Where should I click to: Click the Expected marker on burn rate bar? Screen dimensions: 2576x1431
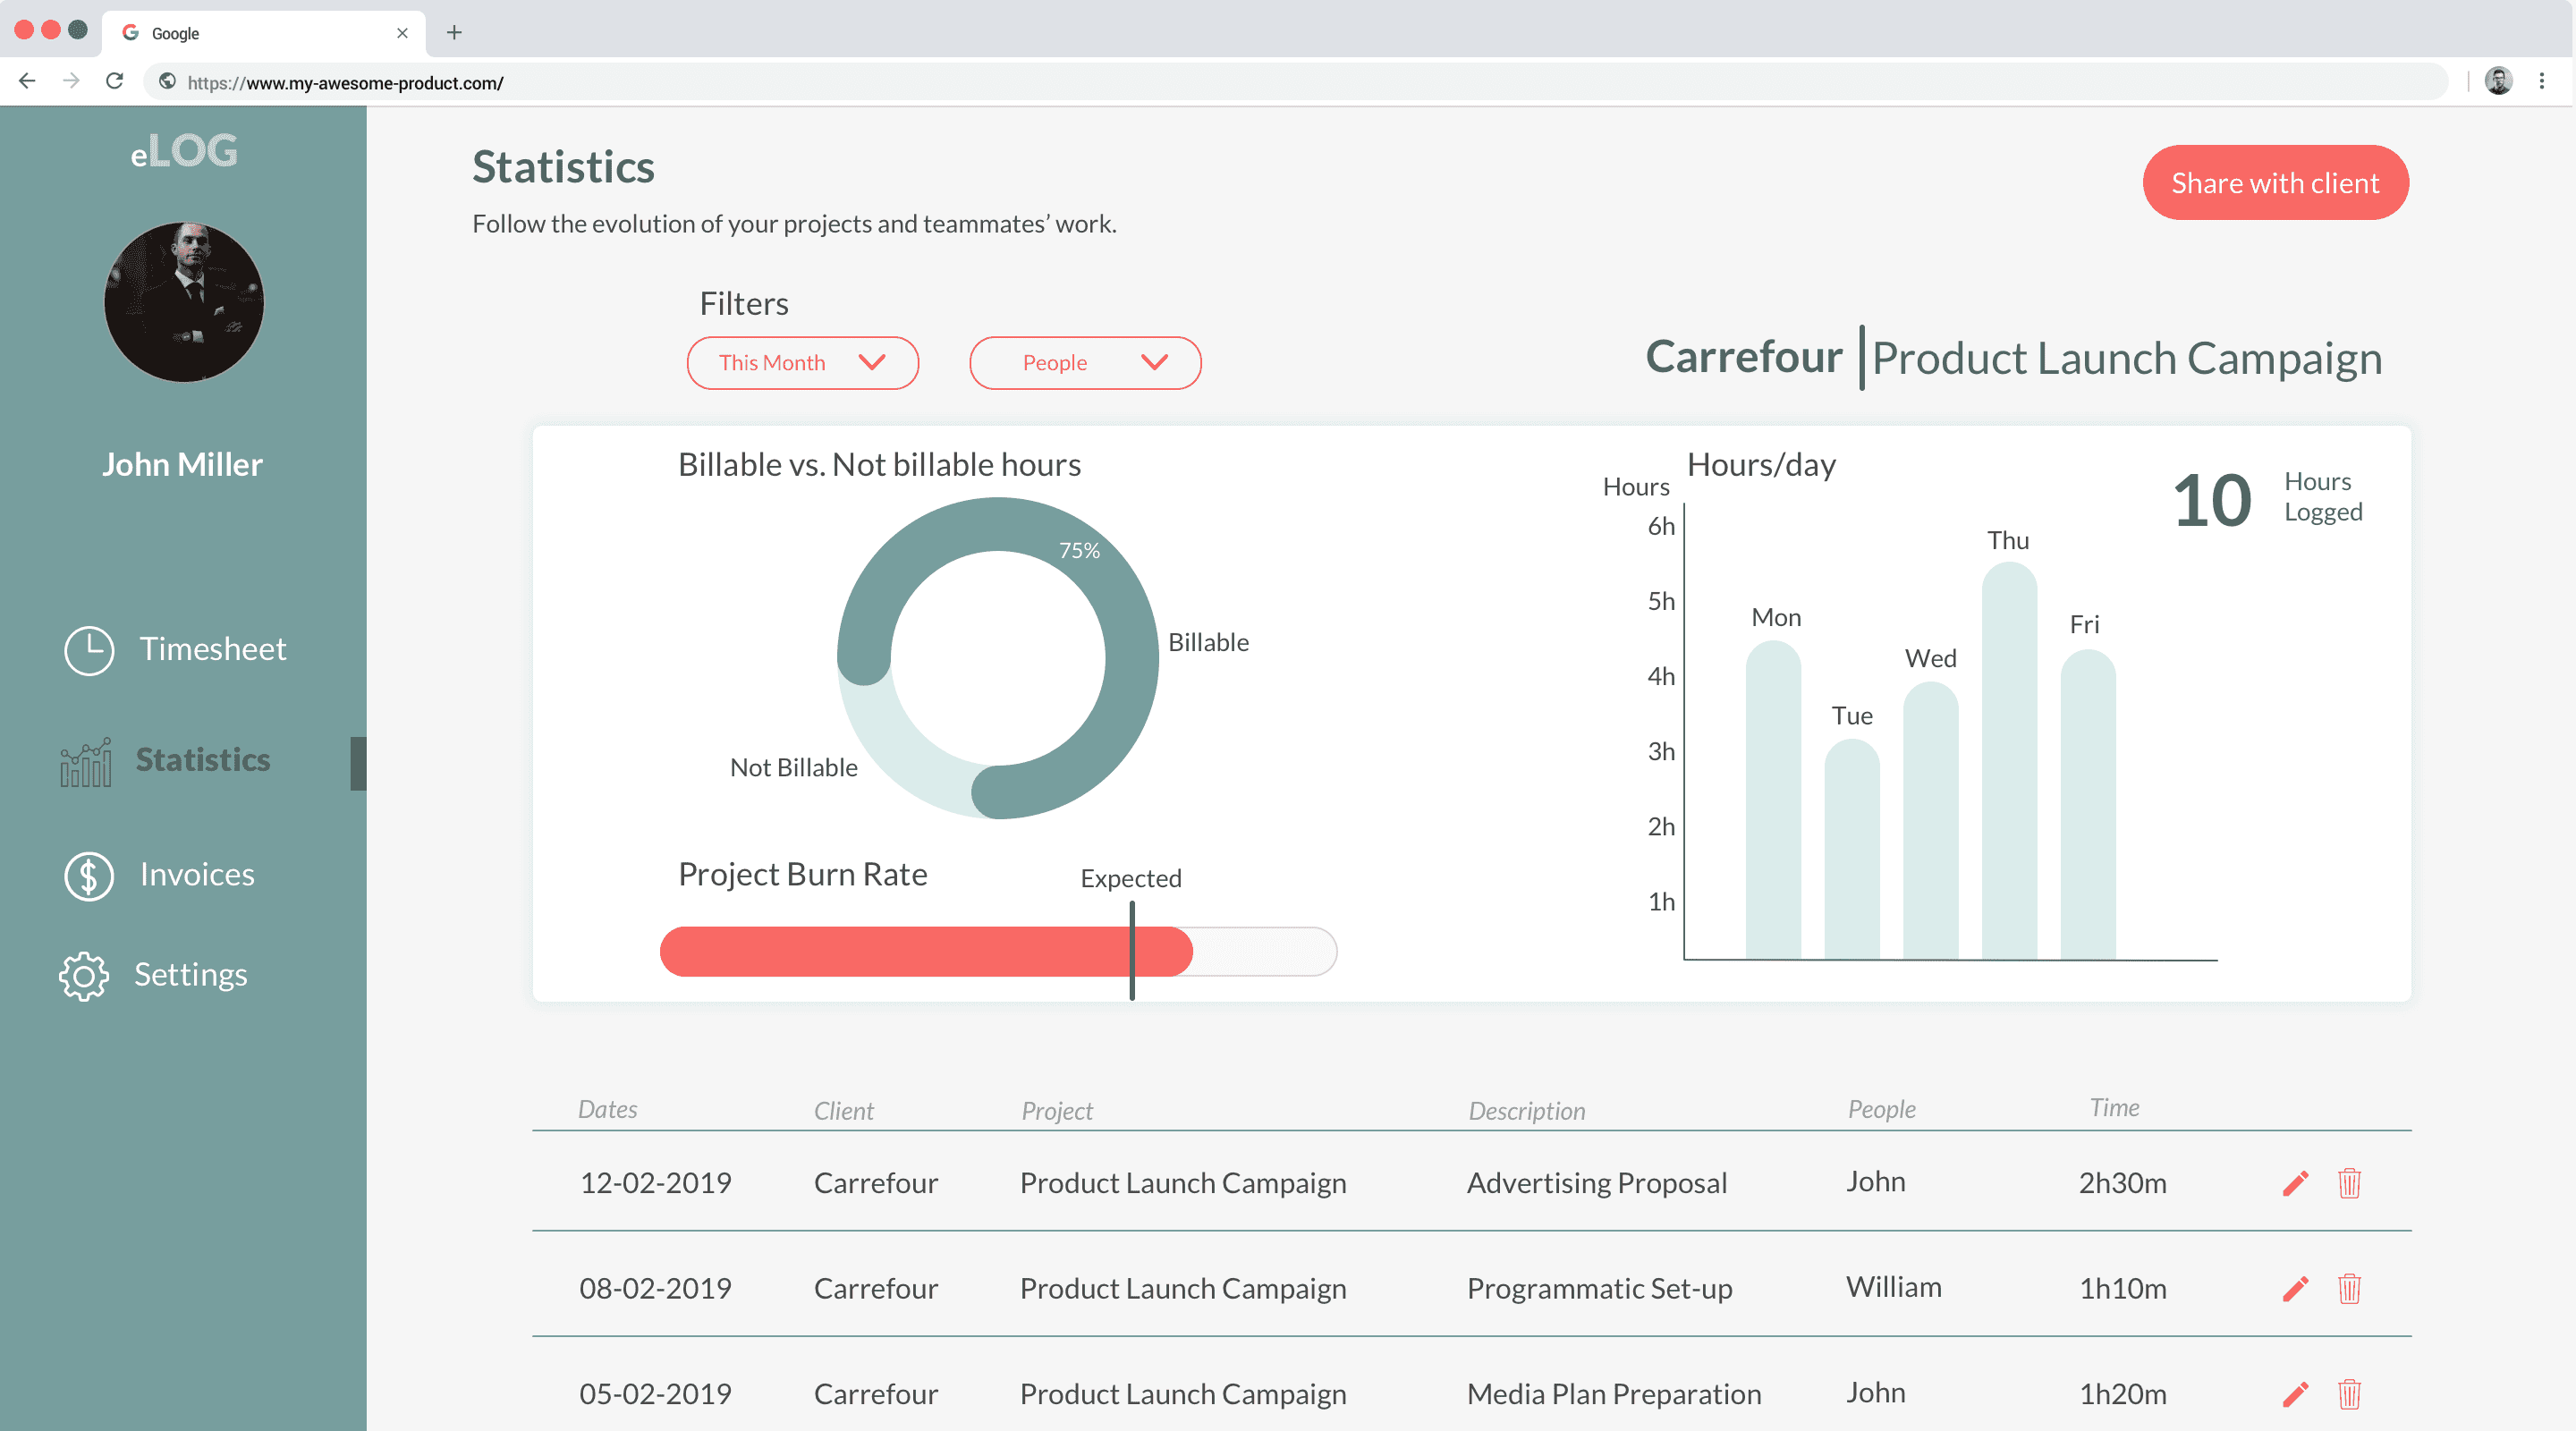coord(1132,950)
